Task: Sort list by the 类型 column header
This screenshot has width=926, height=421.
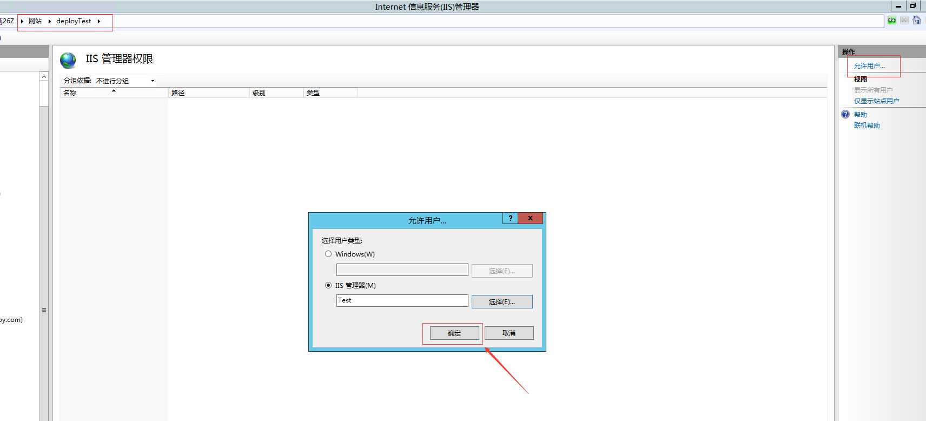Action: (x=330, y=93)
